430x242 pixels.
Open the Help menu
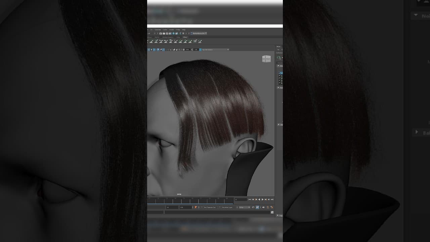(184, 30)
